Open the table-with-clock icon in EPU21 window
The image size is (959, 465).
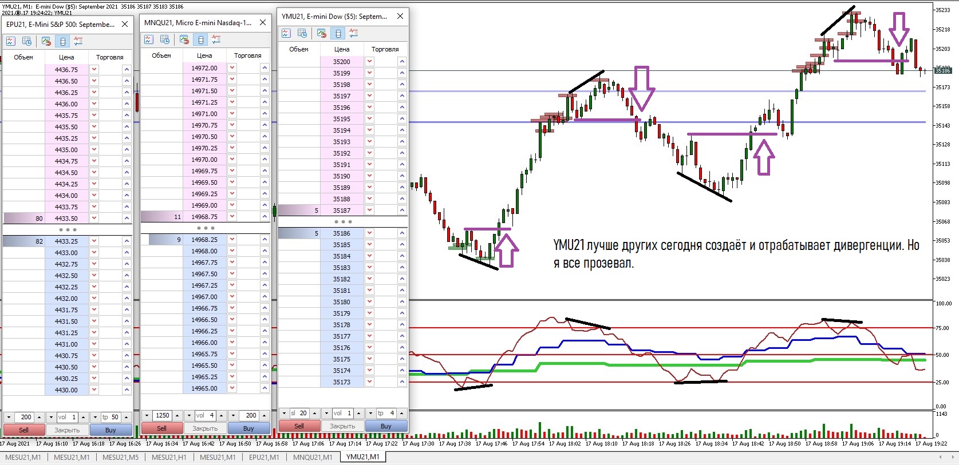[27, 41]
